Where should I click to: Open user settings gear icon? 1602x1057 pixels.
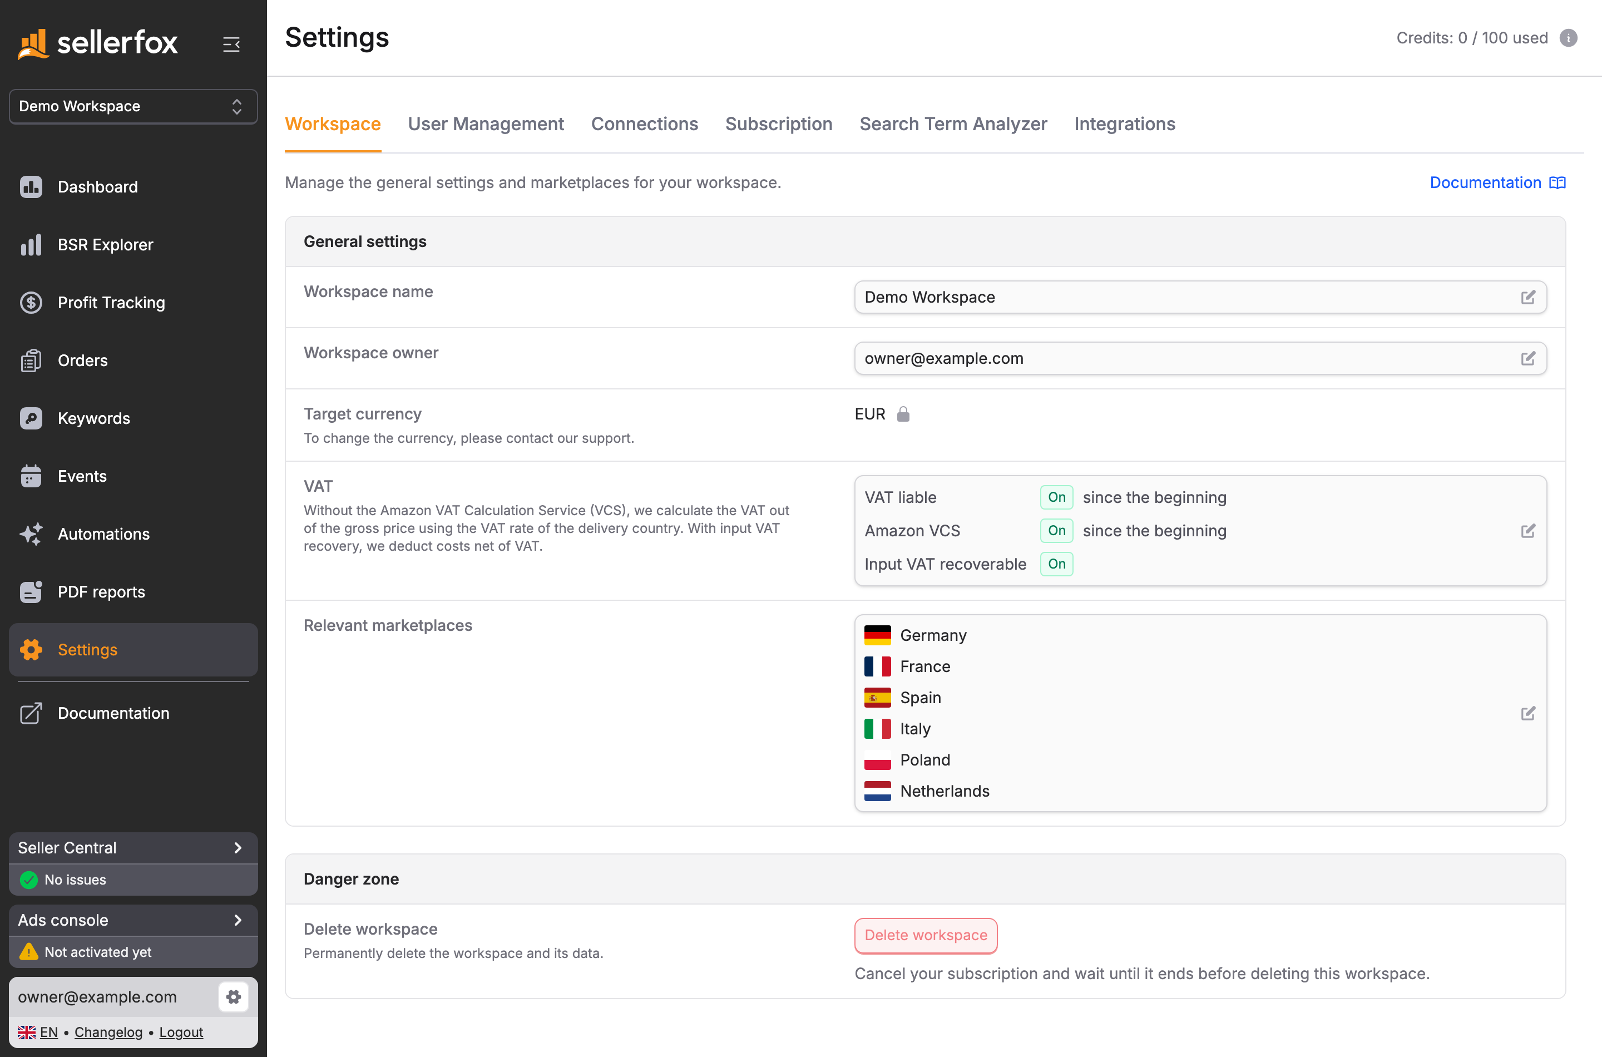pos(233,997)
